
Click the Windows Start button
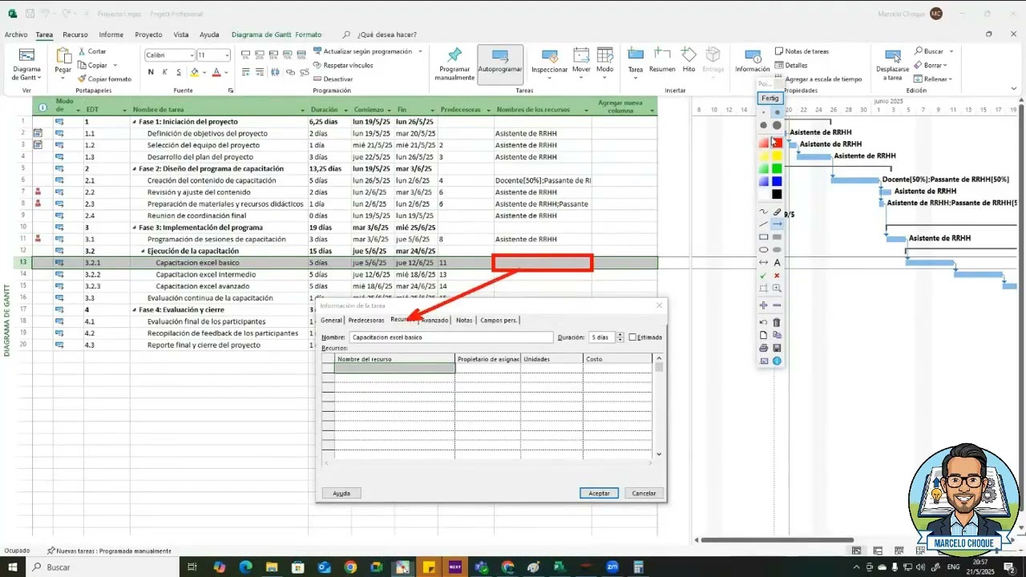(x=14, y=567)
